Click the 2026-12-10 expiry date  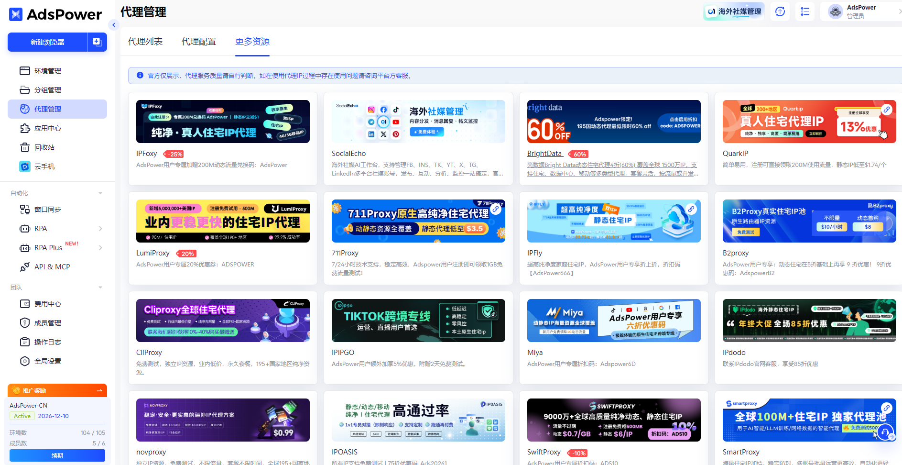pos(54,416)
